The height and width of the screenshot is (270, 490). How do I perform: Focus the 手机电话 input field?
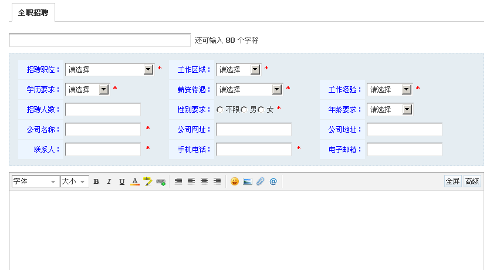[x=254, y=149]
